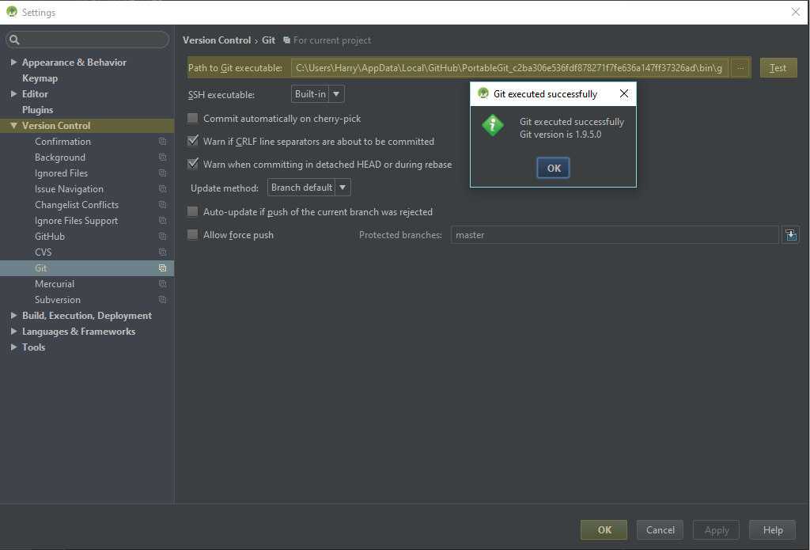Click the project-level icon beside Mercurial
The width and height of the screenshot is (810, 550).
coord(162,284)
